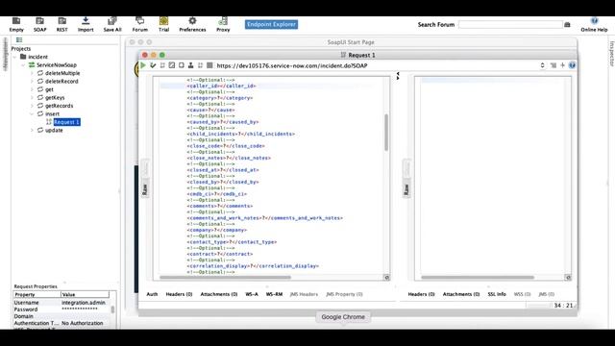The height and width of the screenshot is (346, 615).
Task: Click the plus icon beside endpoint URL
Action: pyautogui.click(x=562, y=65)
